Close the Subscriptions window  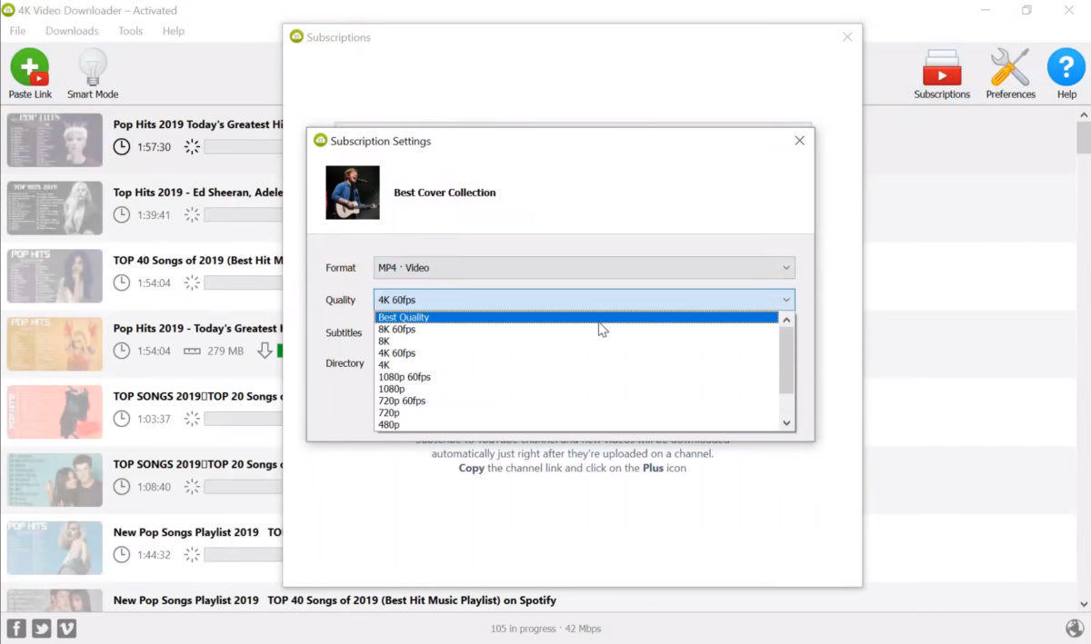(847, 37)
